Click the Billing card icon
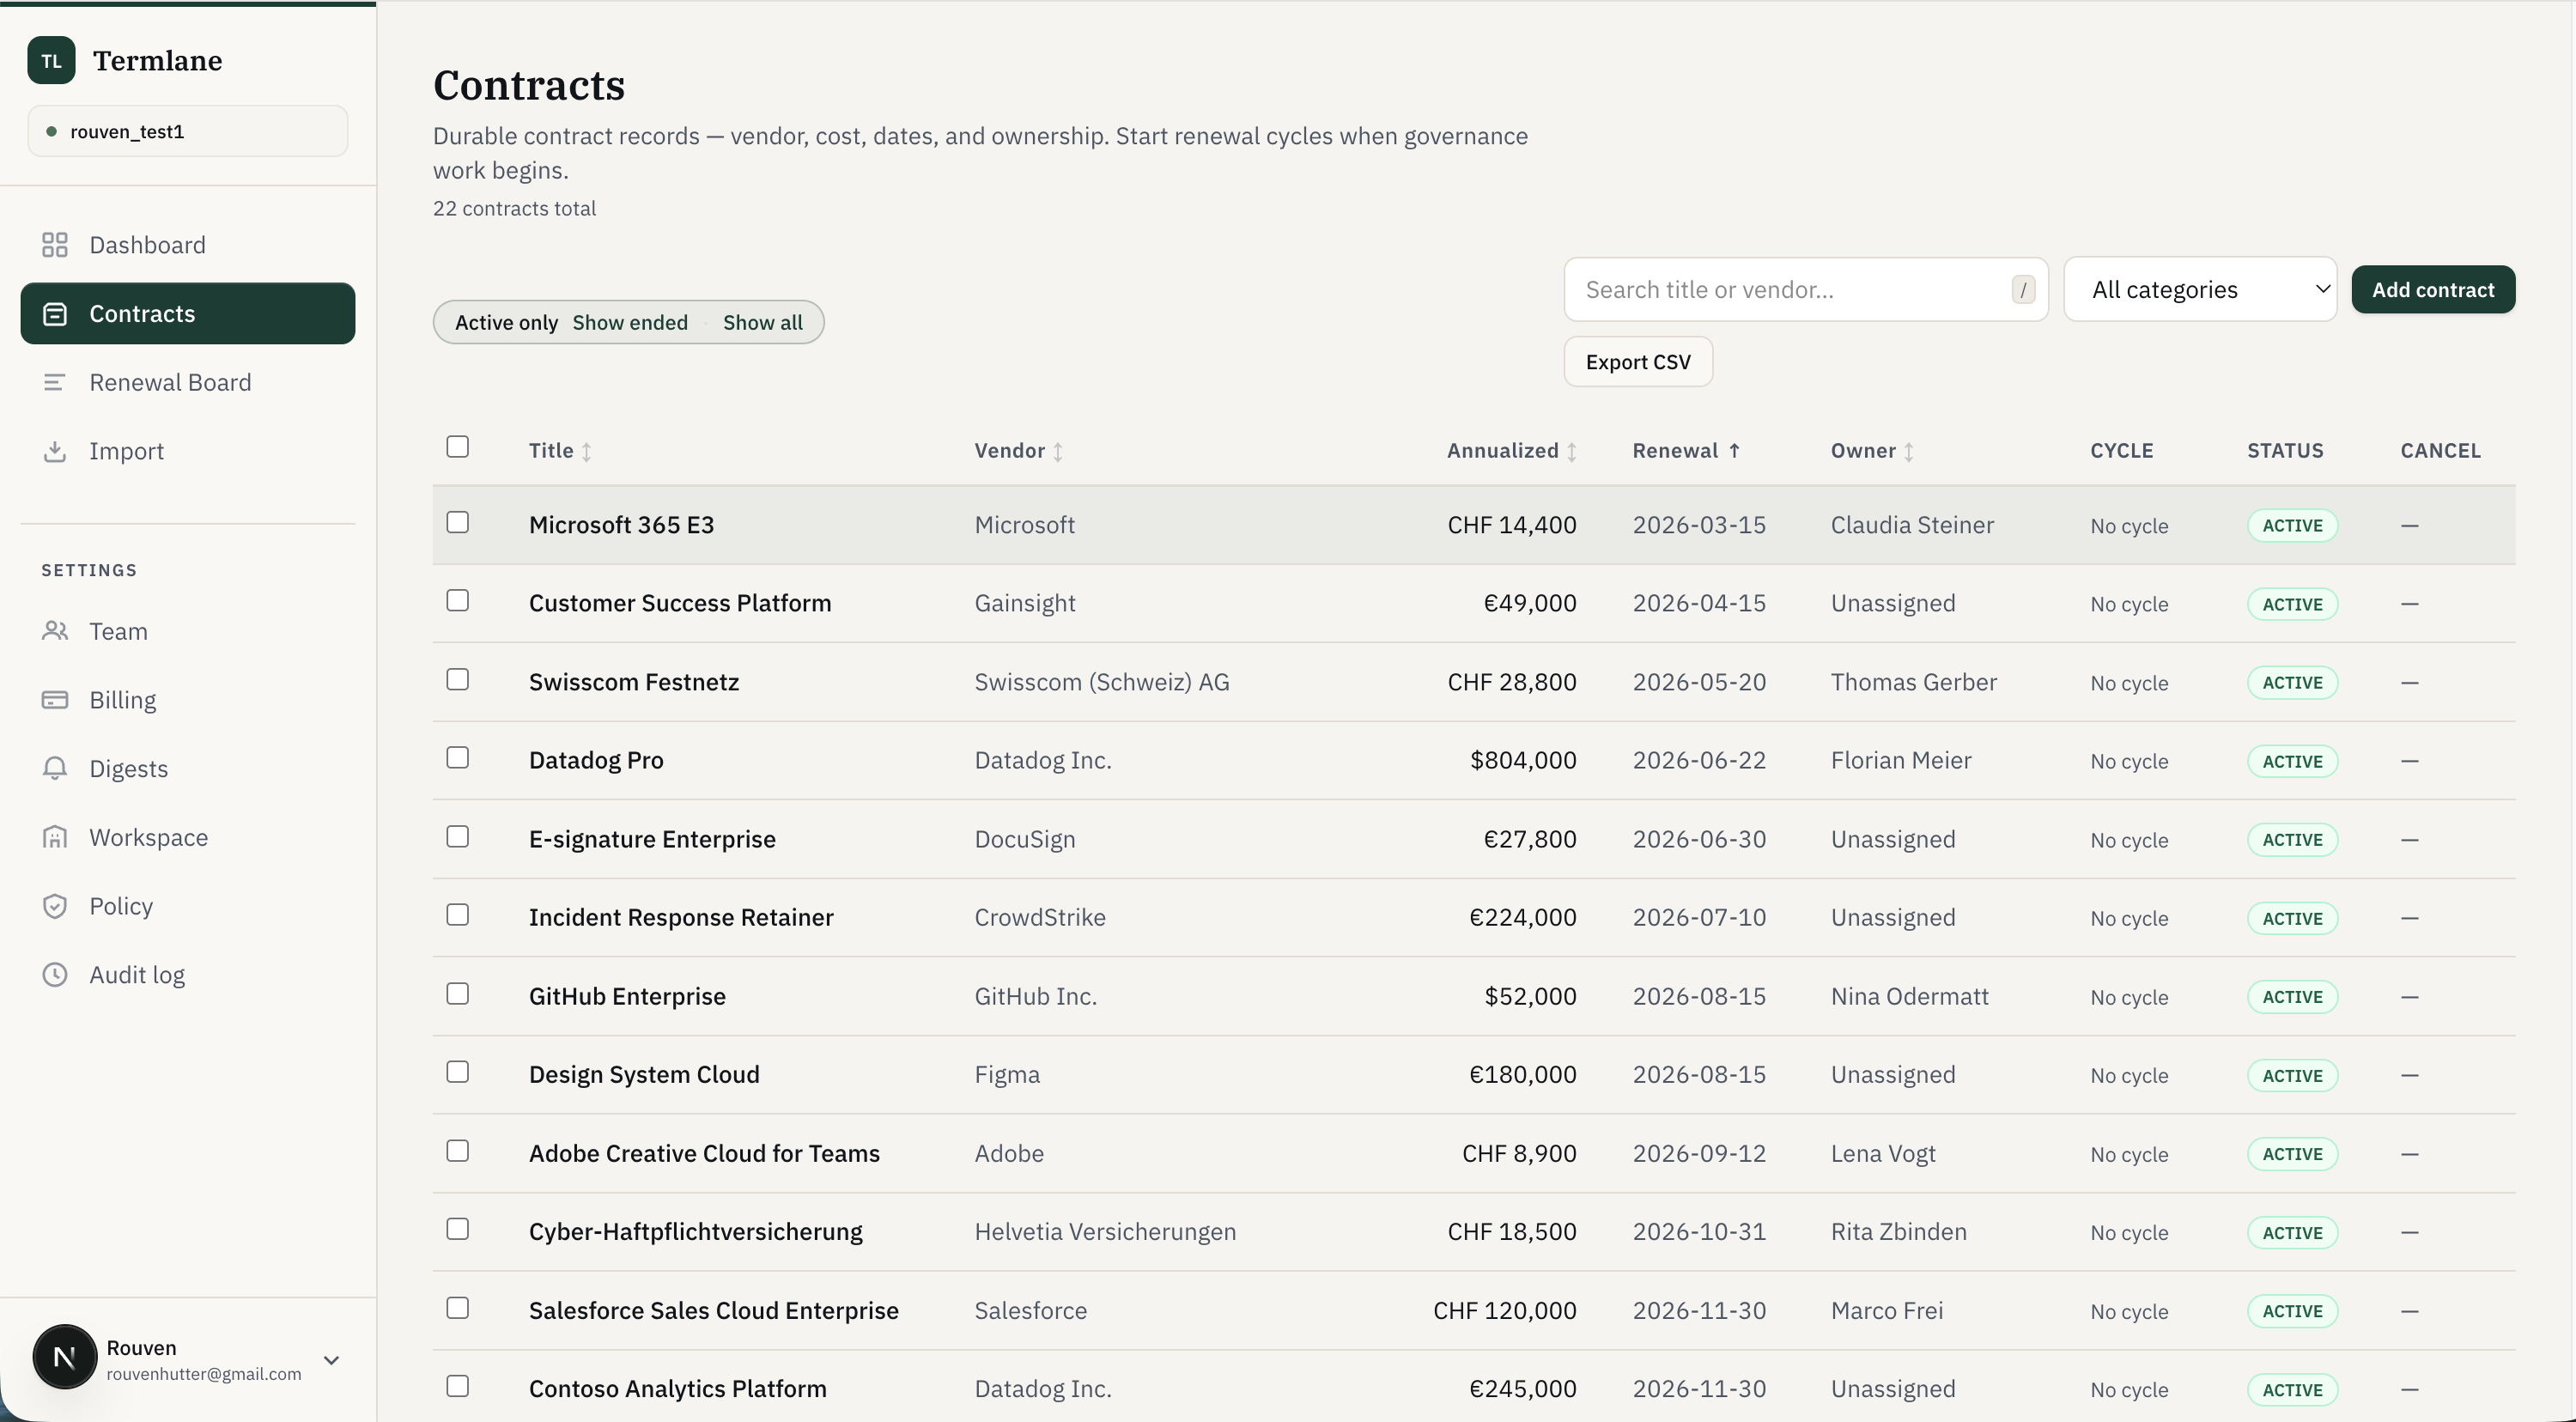Image resolution: width=2576 pixels, height=1422 pixels. coord(55,700)
